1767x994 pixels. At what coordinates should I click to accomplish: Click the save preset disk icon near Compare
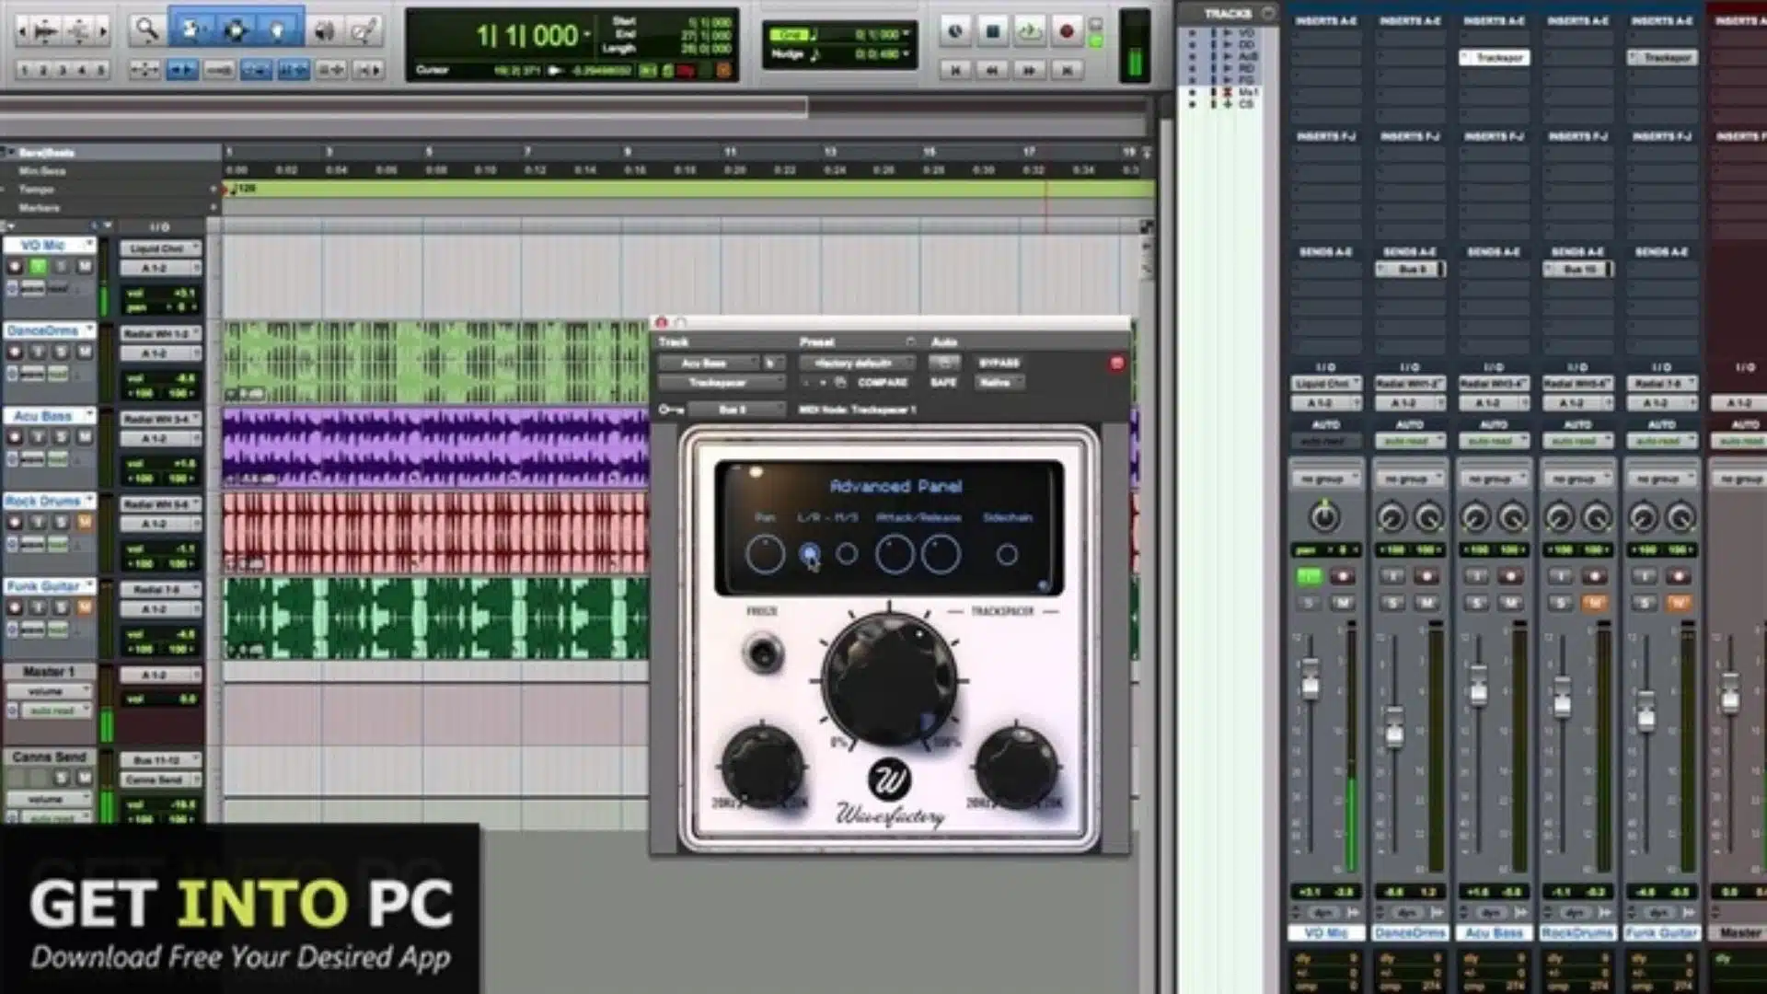839,382
